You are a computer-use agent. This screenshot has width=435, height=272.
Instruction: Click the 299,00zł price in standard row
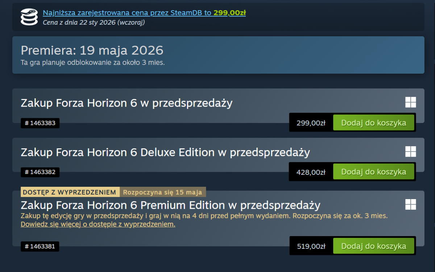coord(311,123)
